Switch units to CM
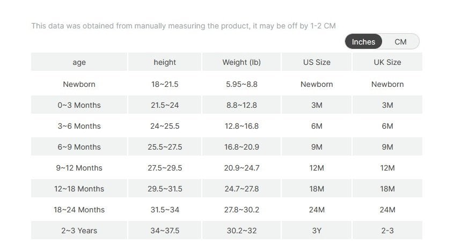 (400, 42)
